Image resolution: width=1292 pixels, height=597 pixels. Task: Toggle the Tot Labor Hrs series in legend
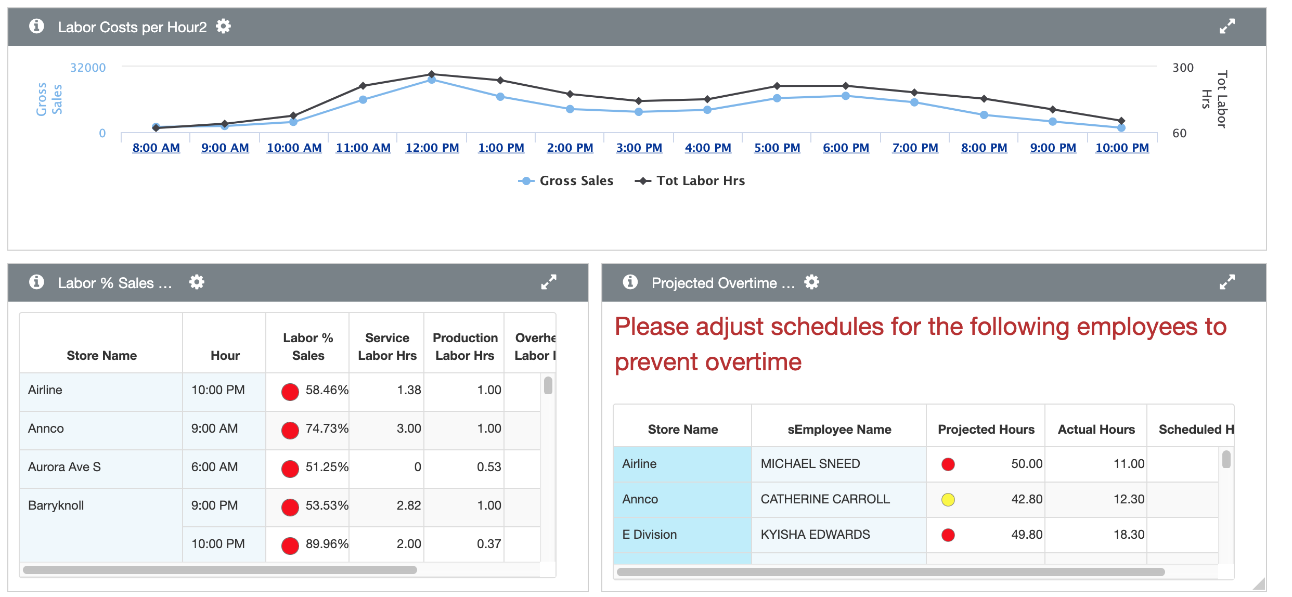pos(690,180)
